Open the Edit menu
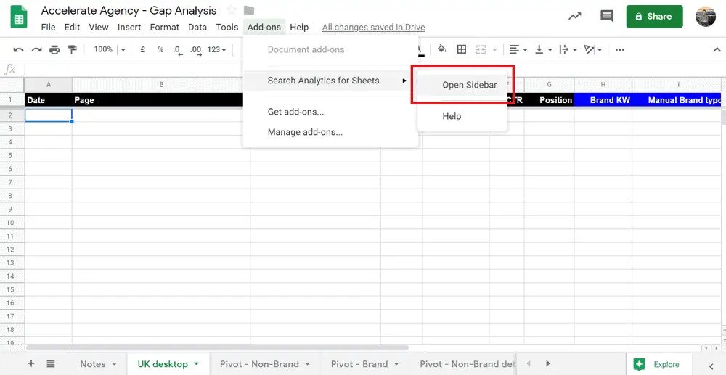Image resolution: width=726 pixels, height=375 pixels. click(x=72, y=28)
